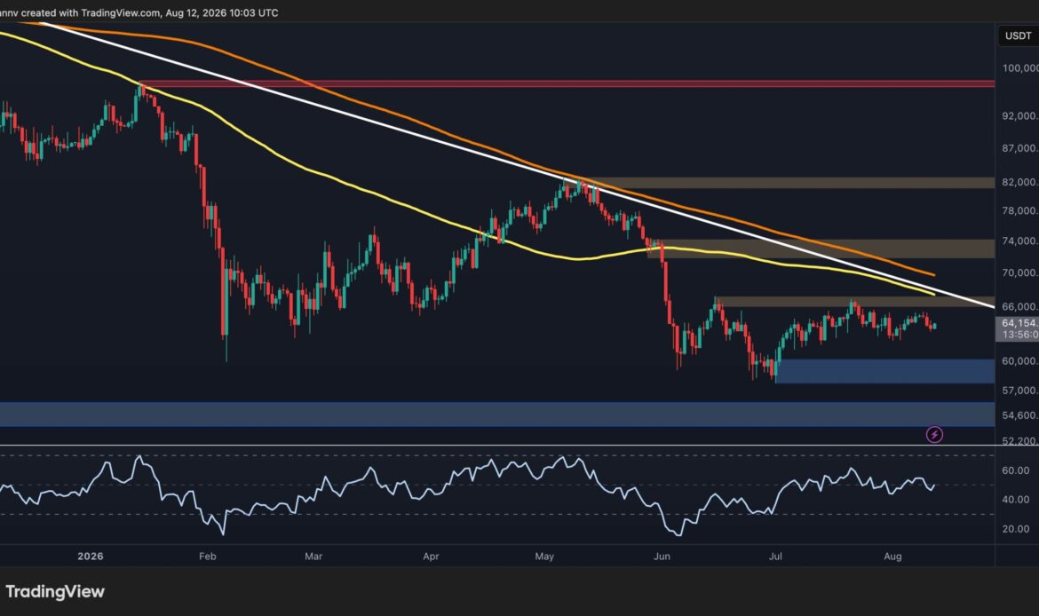
Task: Click the Aug label on time axis
Action: tap(892, 557)
